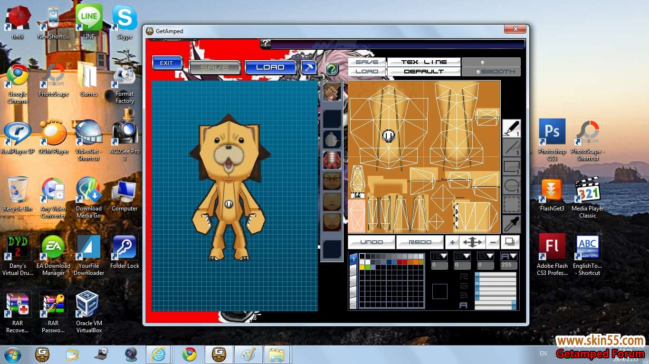
Task: Pick the black palette swatch
Action: pyautogui.click(x=362, y=256)
